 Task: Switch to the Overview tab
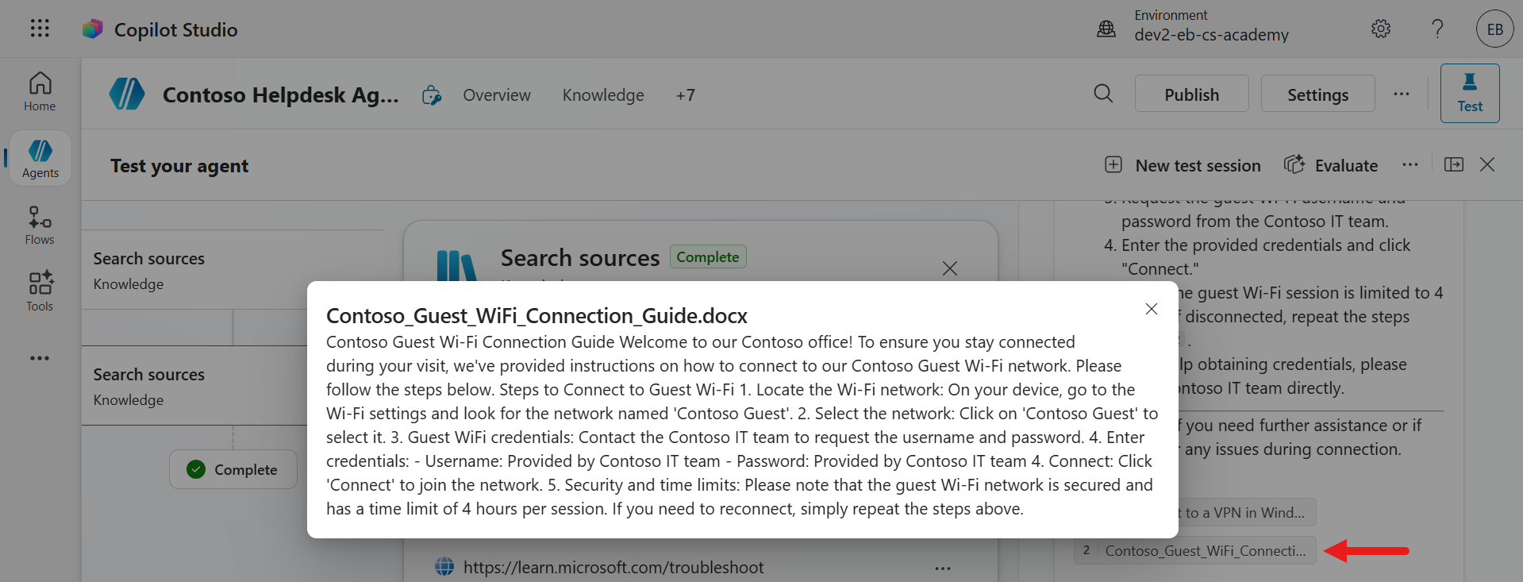click(x=496, y=95)
